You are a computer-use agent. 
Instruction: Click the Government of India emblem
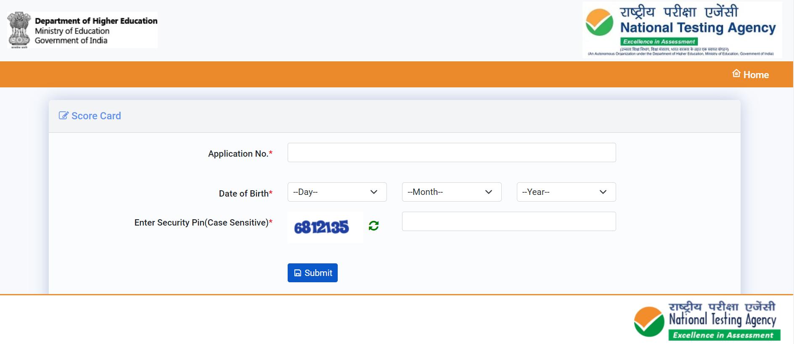[19, 30]
